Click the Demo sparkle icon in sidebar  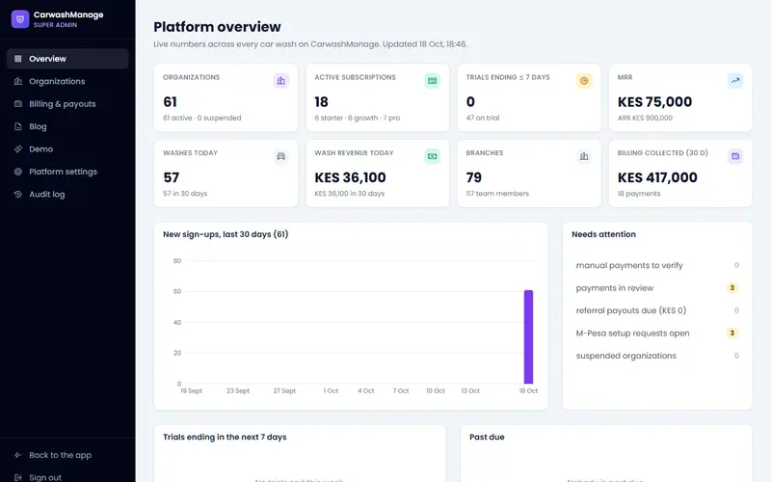pyautogui.click(x=18, y=149)
